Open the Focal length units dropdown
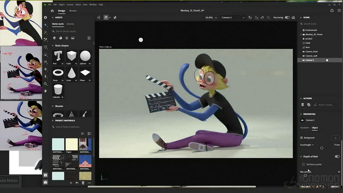 (x=313, y=145)
